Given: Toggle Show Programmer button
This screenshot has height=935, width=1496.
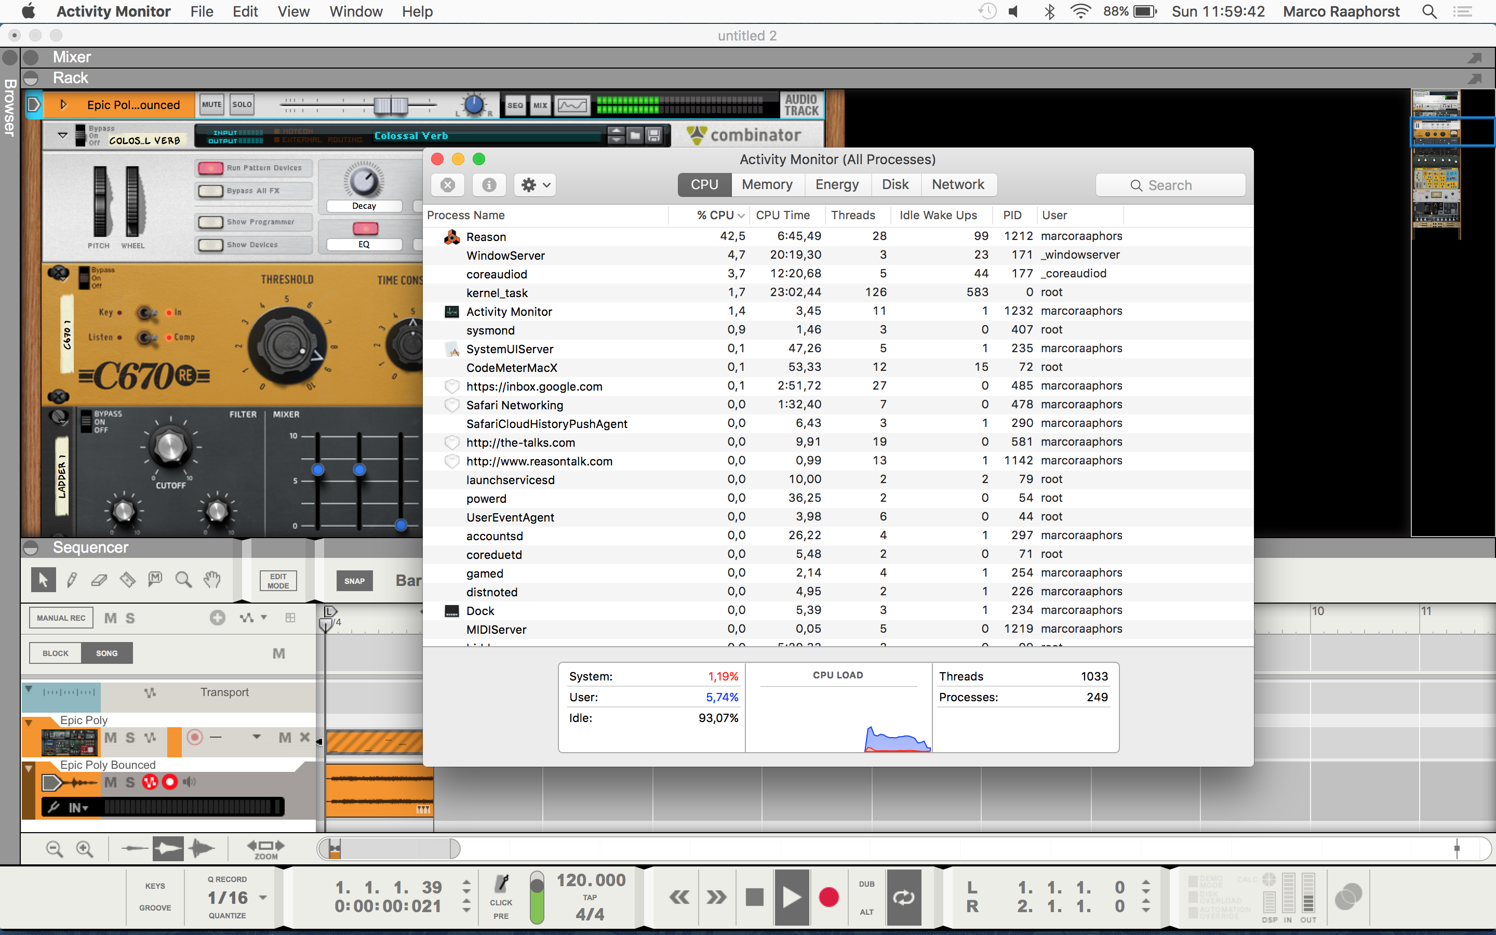Looking at the screenshot, I should (x=211, y=222).
